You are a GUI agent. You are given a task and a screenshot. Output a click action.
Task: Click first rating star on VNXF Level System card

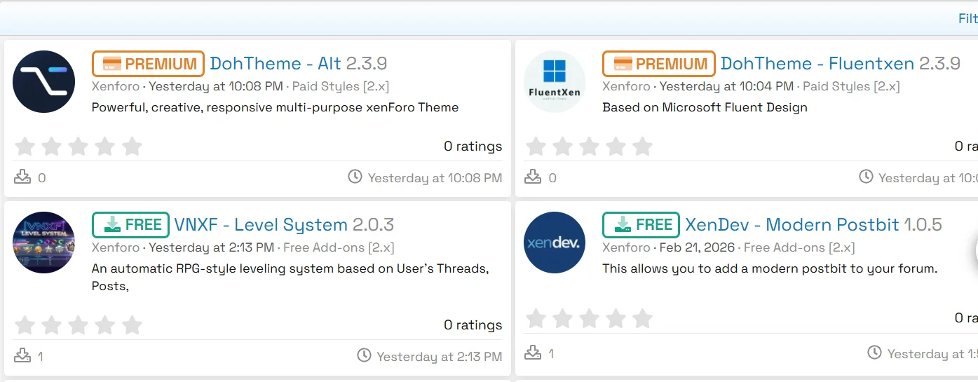pyautogui.click(x=25, y=325)
